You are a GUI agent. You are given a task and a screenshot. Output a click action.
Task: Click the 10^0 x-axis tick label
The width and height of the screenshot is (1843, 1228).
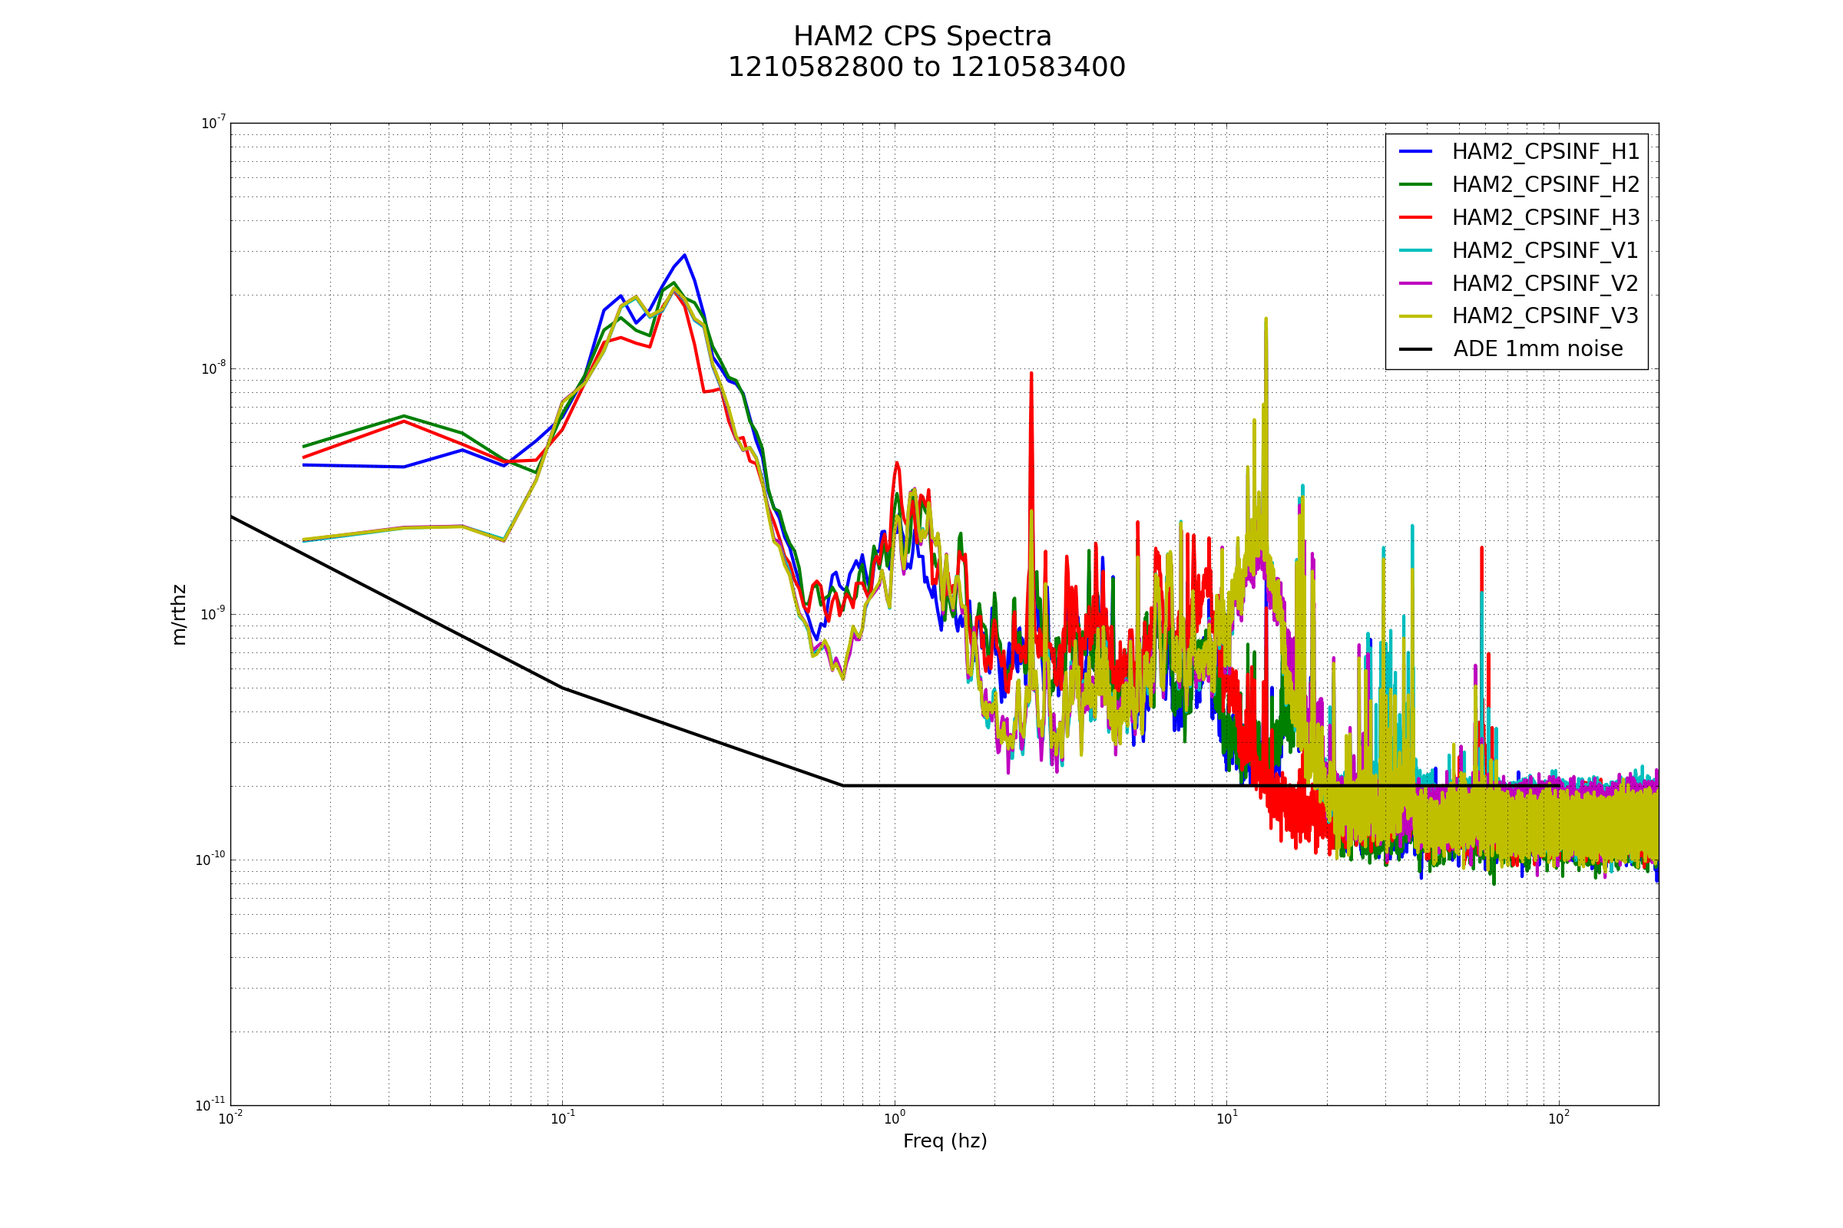894,1119
